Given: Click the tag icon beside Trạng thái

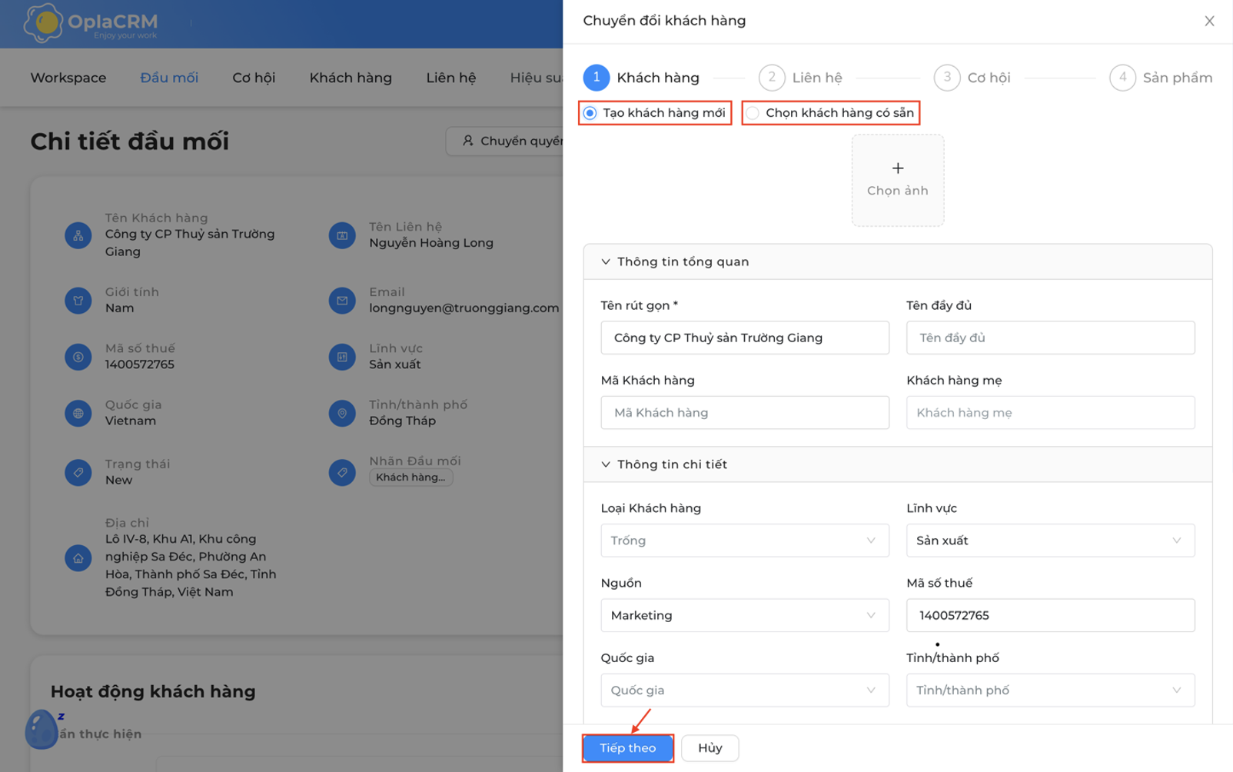Looking at the screenshot, I should (x=78, y=472).
